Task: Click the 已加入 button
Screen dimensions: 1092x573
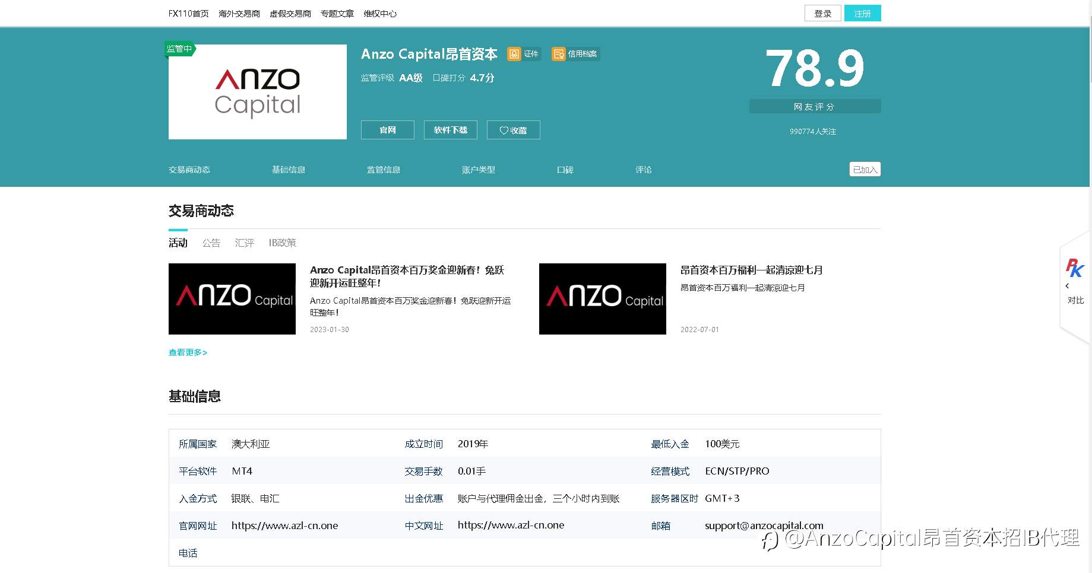Action: click(865, 169)
